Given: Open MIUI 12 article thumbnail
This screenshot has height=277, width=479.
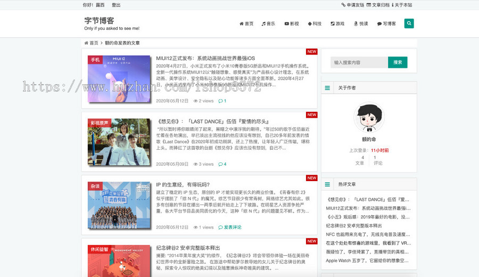Looking at the screenshot, I should (x=119, y=79).
